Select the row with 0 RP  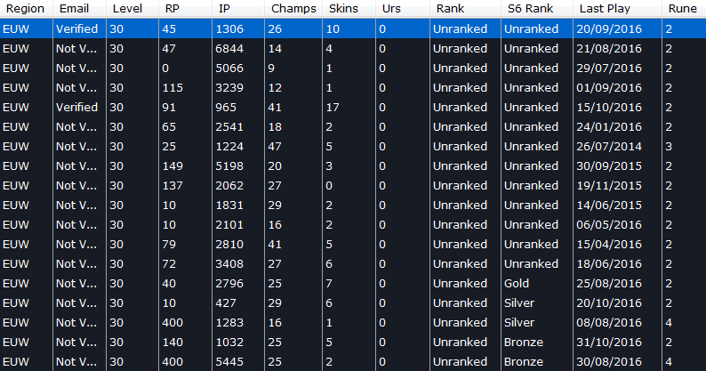click(353, 69)
